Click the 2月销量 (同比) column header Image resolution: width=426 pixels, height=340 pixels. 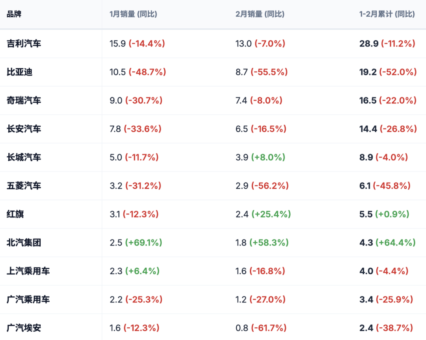260,14
